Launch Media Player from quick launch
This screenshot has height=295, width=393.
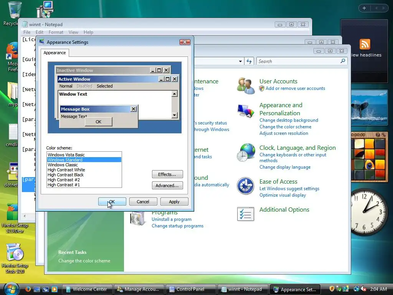[54, 289]
